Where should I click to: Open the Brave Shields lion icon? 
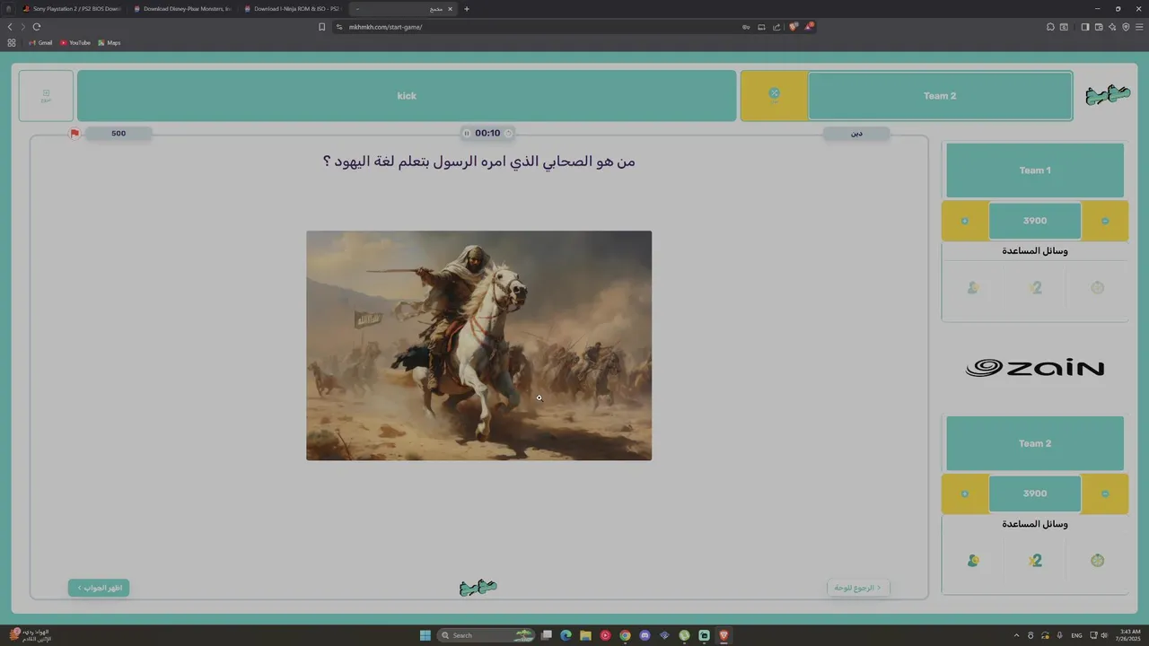click(x=794, y=27)
